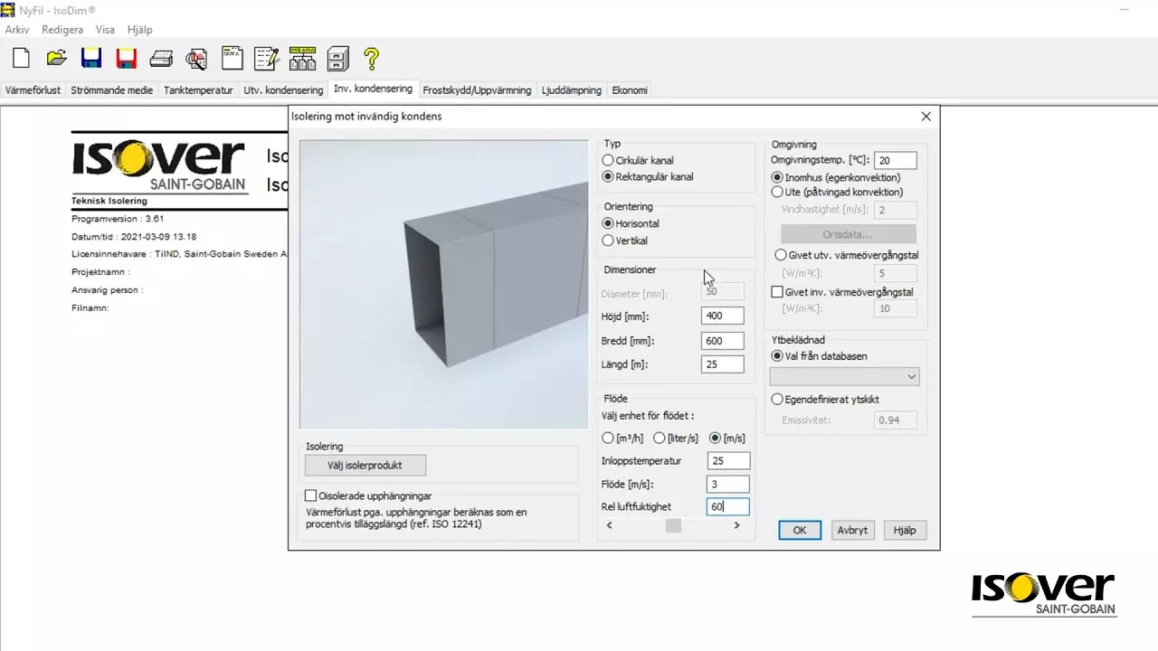
Task: Click the Bredd [mm] input field
Action: click(x=722, y=341)
